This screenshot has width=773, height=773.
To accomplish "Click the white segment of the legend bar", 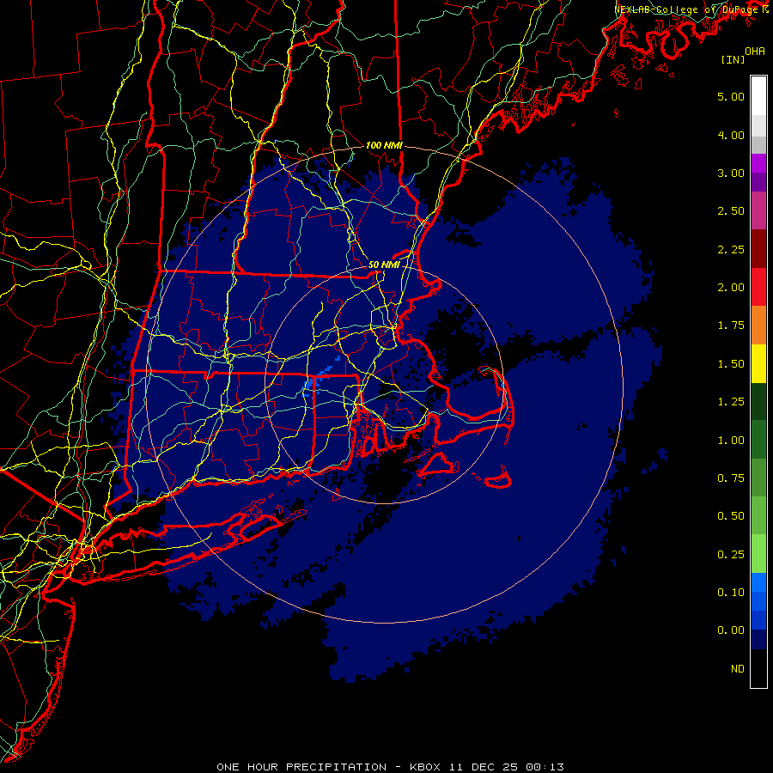I will pos(758,96).
